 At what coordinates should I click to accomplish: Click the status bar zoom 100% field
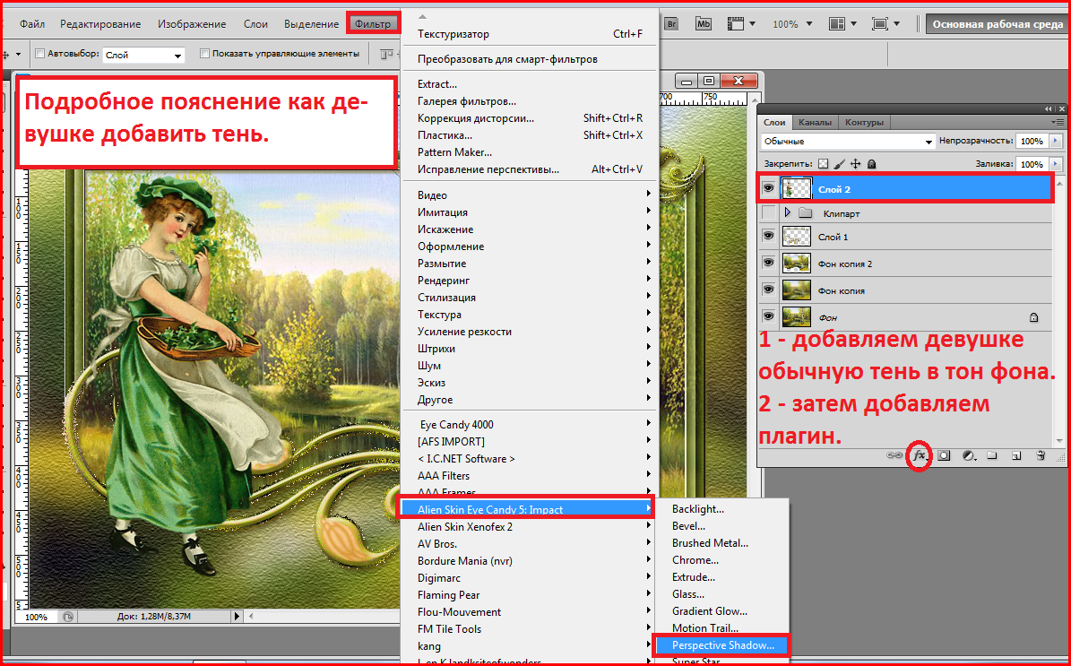pos(38,617)
